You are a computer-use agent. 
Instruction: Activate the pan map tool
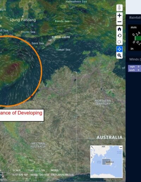[119, 49]
